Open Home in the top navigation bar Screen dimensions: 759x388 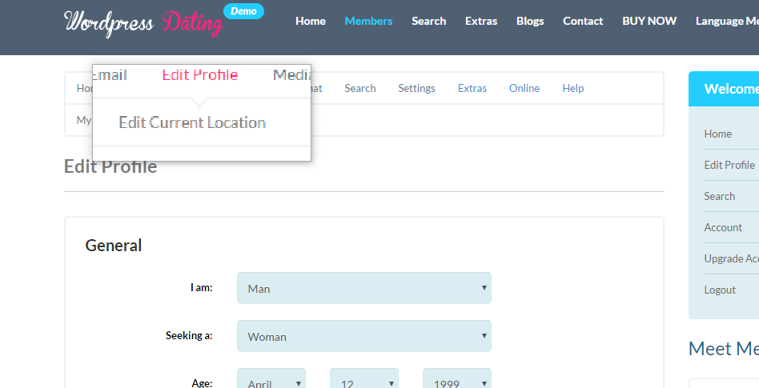311,21
